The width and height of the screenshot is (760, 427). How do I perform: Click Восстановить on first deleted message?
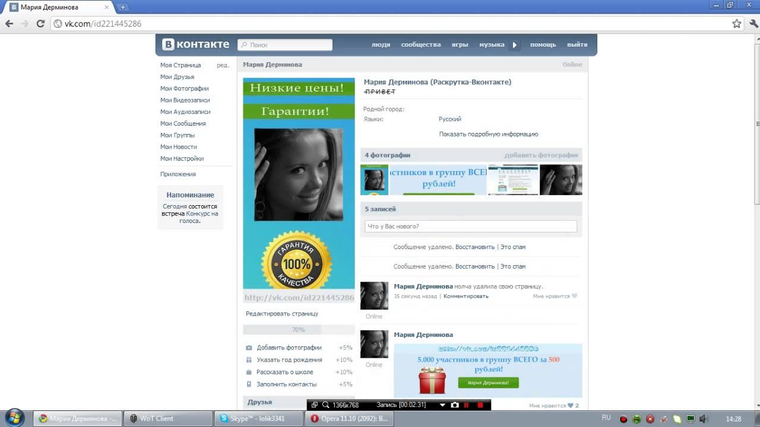[475, 247]
